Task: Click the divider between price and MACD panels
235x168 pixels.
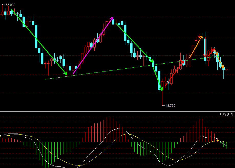Action: [x=117, y=111]
